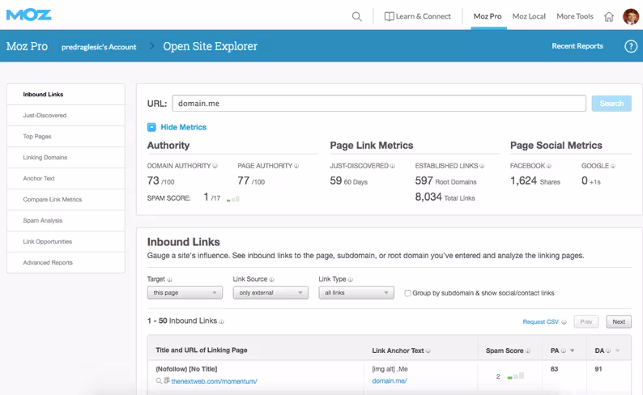This screenshot has width=643, height=395.
Task: Open domain.me/ anchor link
Action: pos(390,380)
